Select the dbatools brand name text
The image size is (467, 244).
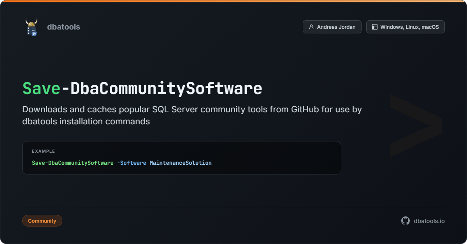63,27
